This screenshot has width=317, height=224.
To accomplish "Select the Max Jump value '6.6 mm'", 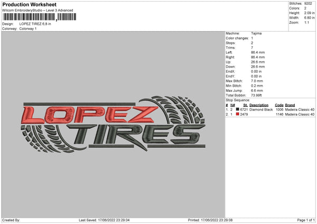I will [x=257, y=91].
